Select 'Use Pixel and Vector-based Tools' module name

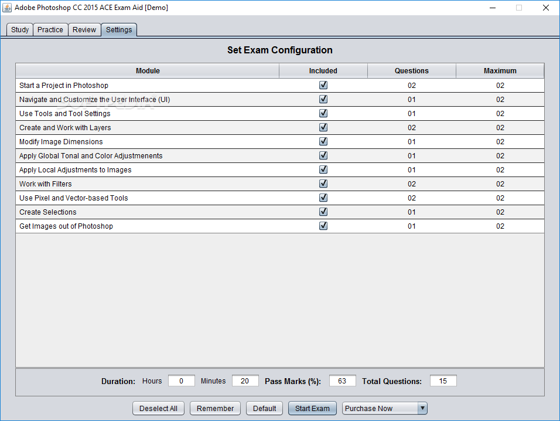pos(74,198)
